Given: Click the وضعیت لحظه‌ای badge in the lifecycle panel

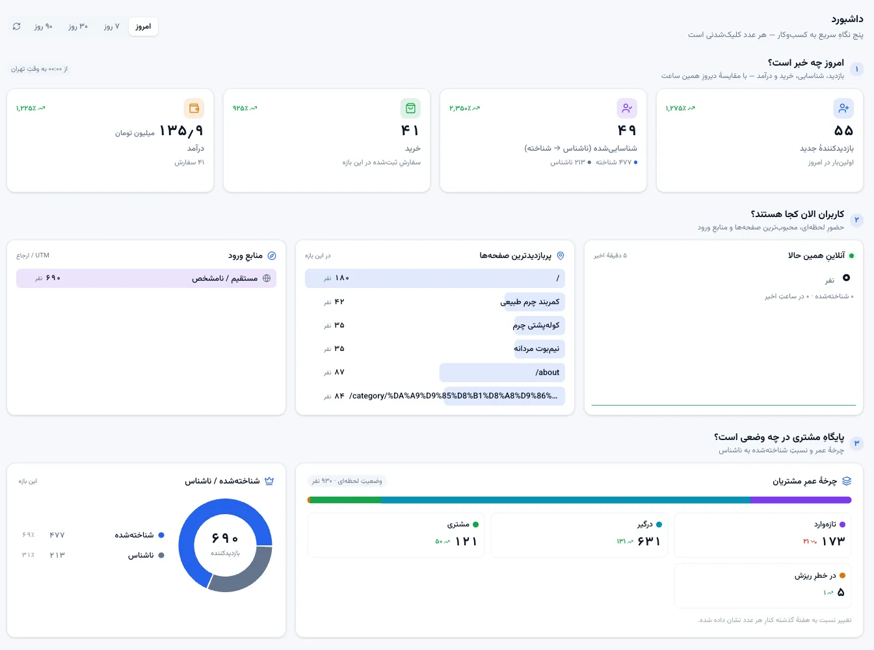Looking at the screenshot, I should click(x=347, y=481).
